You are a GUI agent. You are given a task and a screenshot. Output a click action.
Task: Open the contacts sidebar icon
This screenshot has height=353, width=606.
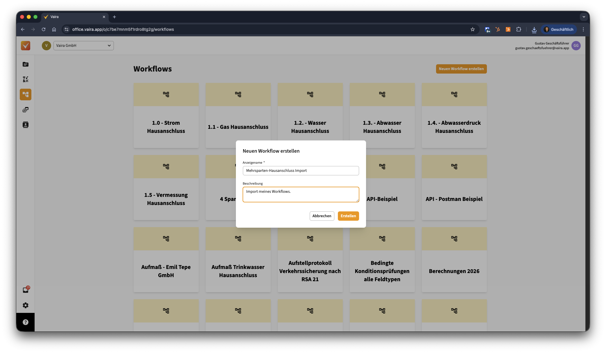coord(26,125)
